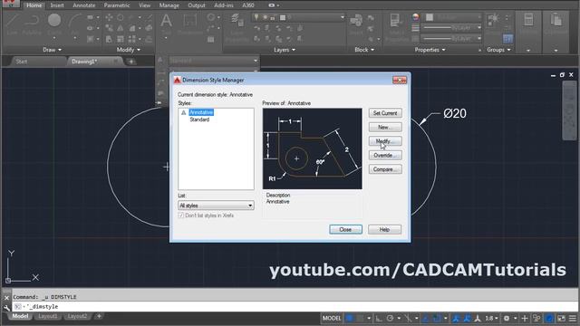Select the Line tool in Draw panel
580x326 pixels.
coord(12,24)
